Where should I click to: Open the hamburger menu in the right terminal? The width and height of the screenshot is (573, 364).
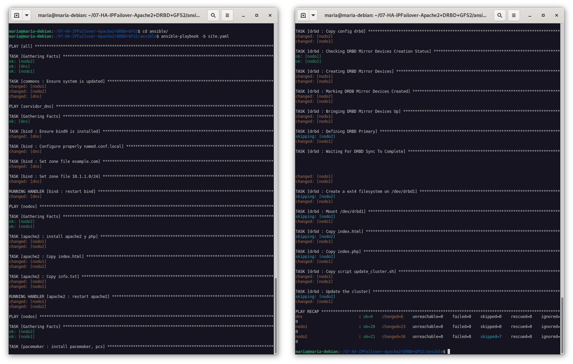pos(514,15)
